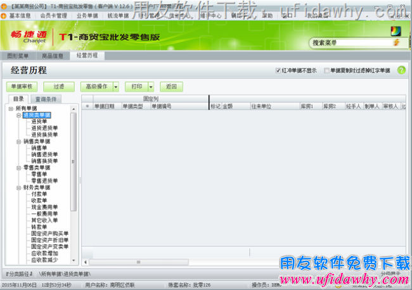Click the lightning search icon in the search box
This screenshot has height=290, width=412.
point(397,42)
